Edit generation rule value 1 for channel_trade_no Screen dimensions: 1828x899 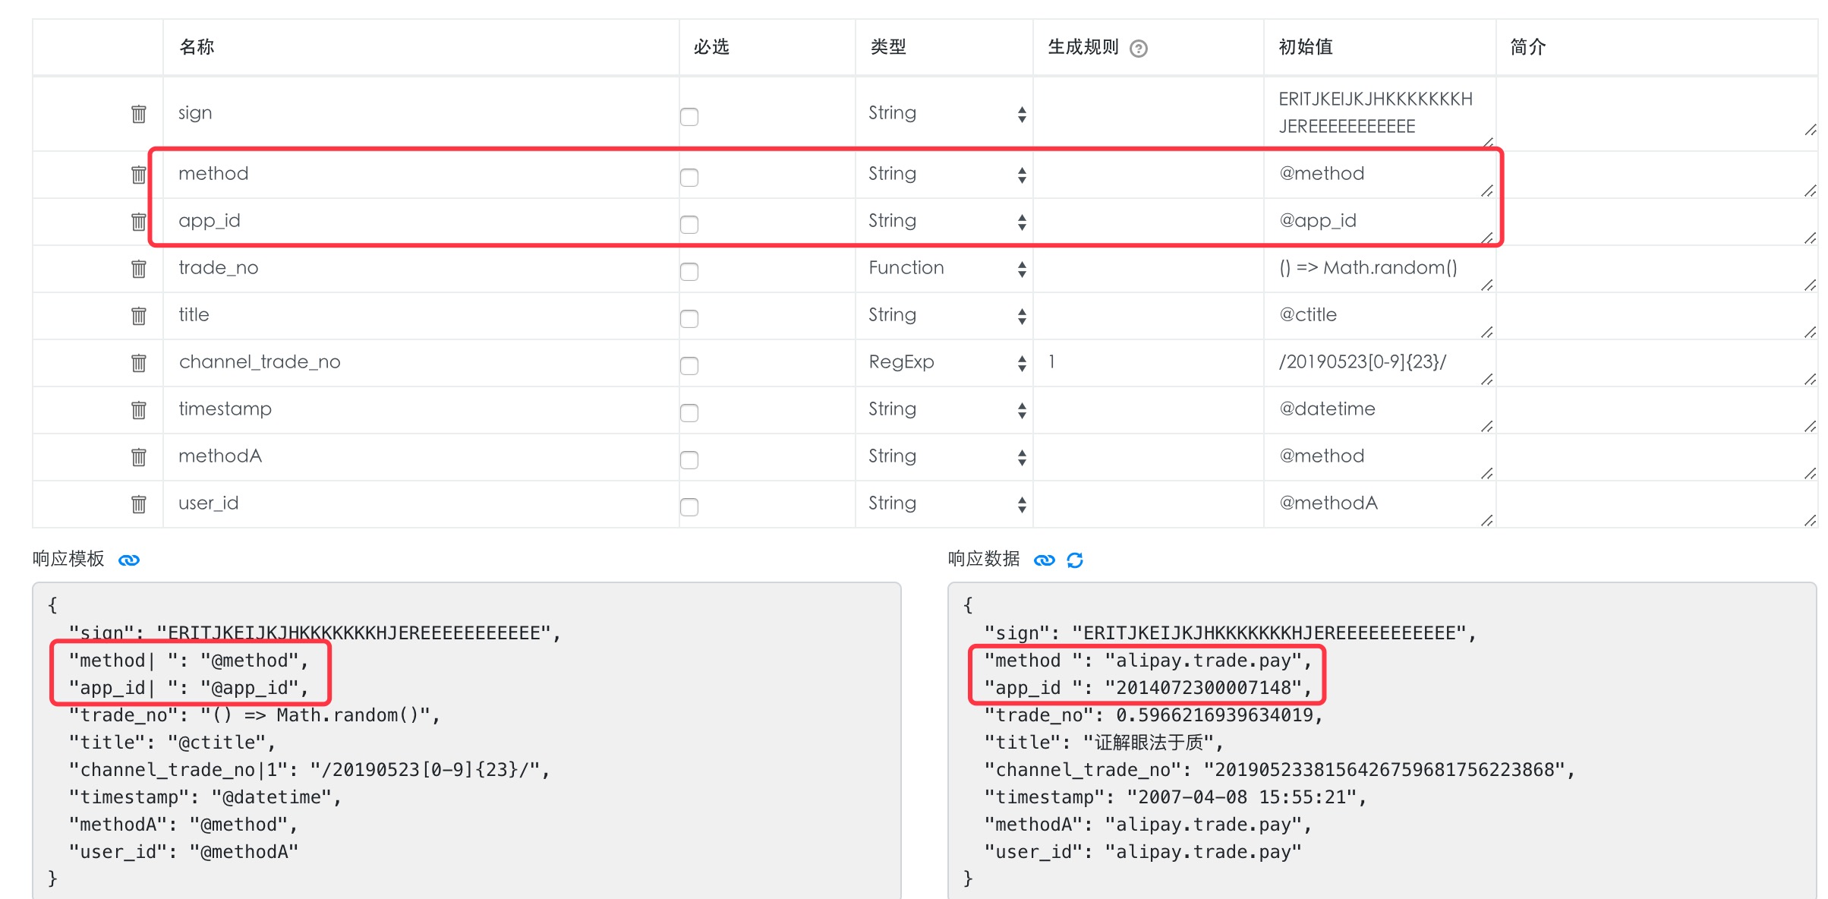pyautogui.click(x=1148, y=362)
